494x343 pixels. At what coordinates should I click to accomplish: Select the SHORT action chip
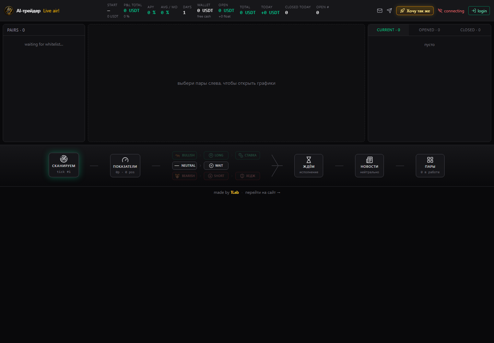pos(216,176)
